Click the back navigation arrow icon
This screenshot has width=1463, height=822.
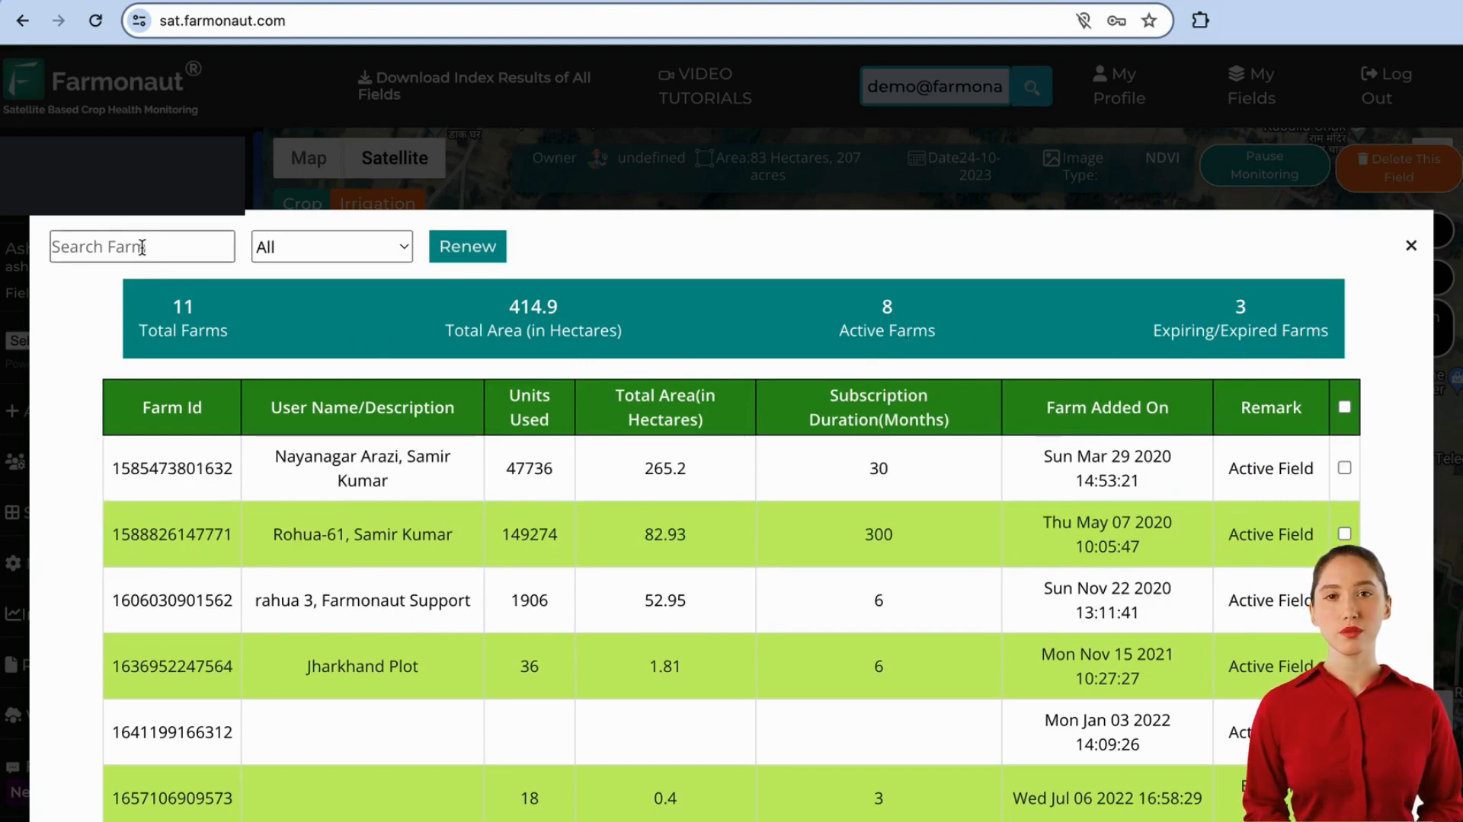click(x=22, y=20)
